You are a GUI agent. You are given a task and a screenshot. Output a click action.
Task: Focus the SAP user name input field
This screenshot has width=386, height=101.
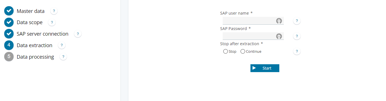[253, 21]
